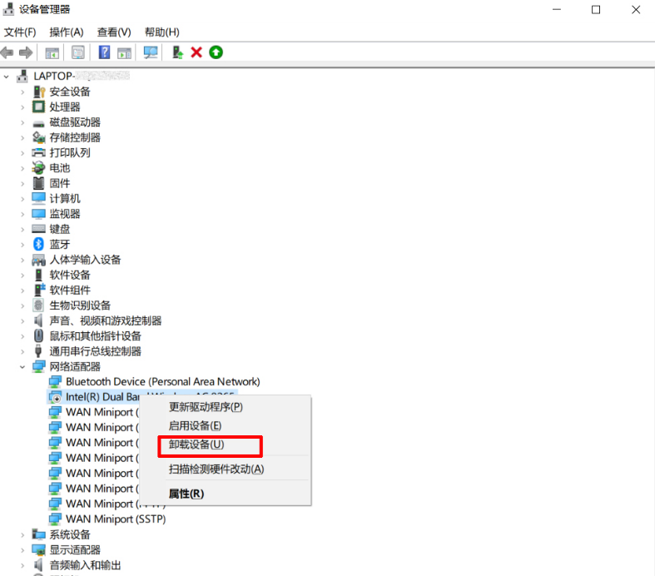Open the 文件(F) menu
The width and height of the screenshot is (655, 576).
[x=20, y=32]
